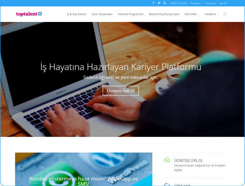Image resolution: width=245 pixels, height=186 pixels.
Task: Expand the Etkinlikler menu dropdown
Action: point(192,14)
